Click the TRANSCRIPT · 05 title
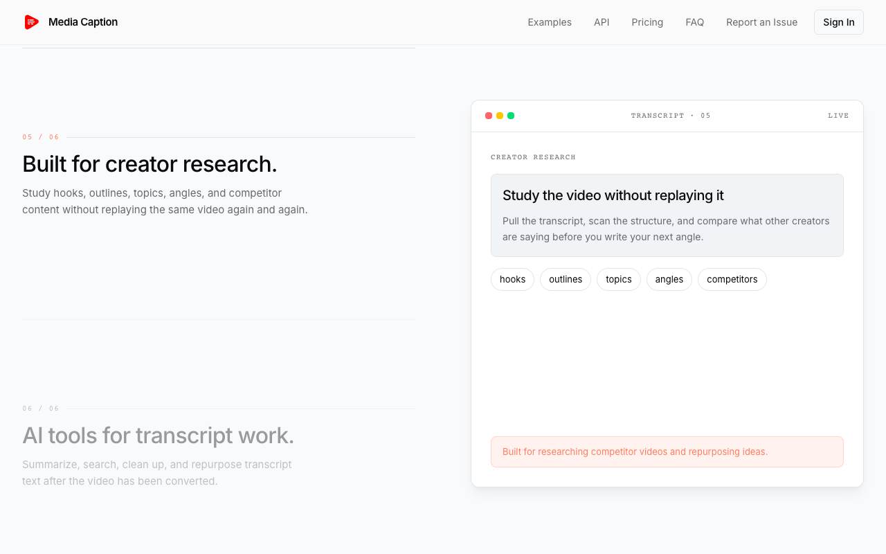886x554 pixels. tap(671, 116)
